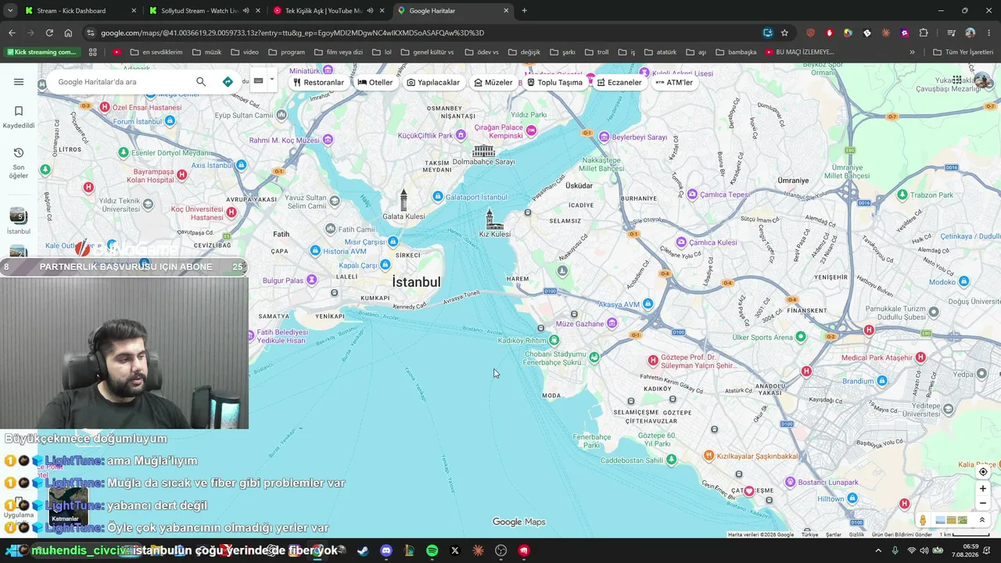This screenshot has height=563, width=1001.
Task: Filter map by Restoranlar
Action: coord(318,82)
